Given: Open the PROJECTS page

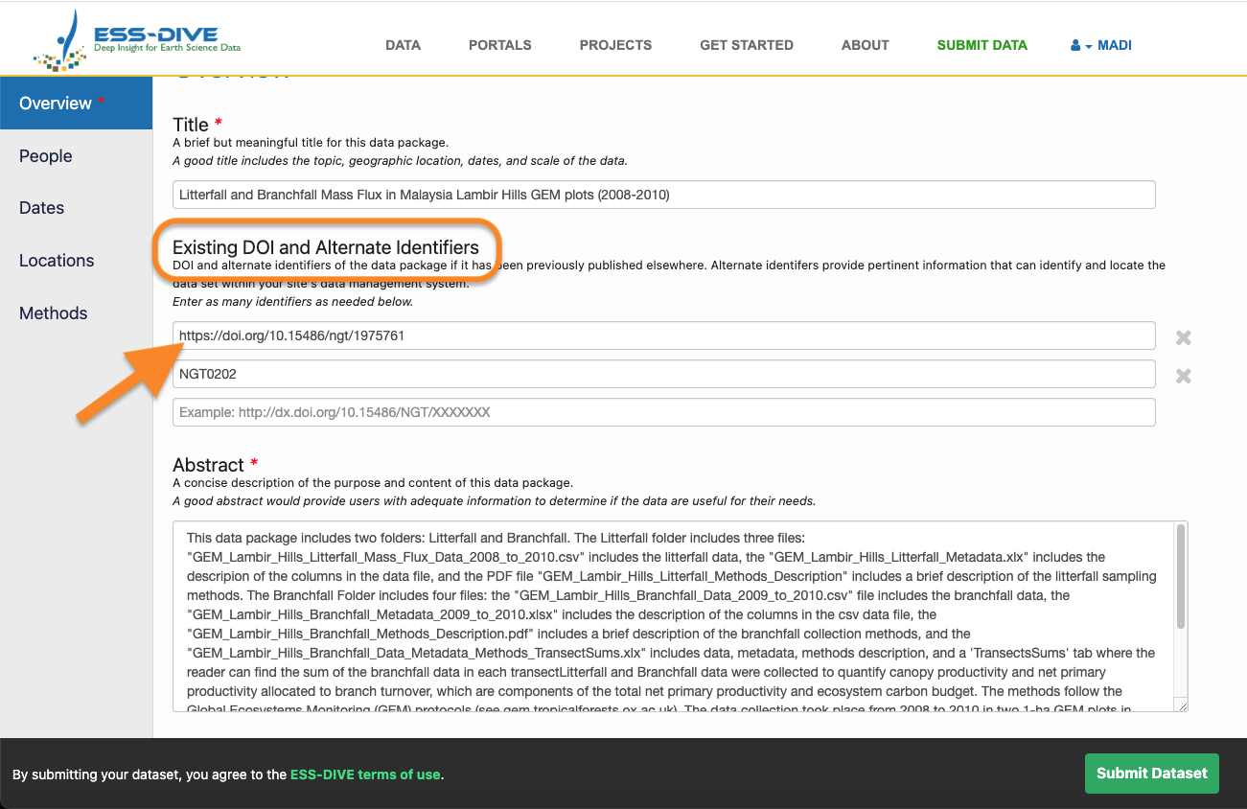Looking at the screenshot, I should (615, 45).
